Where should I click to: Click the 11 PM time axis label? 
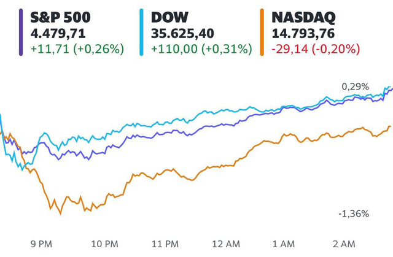(x=166, y=244)
